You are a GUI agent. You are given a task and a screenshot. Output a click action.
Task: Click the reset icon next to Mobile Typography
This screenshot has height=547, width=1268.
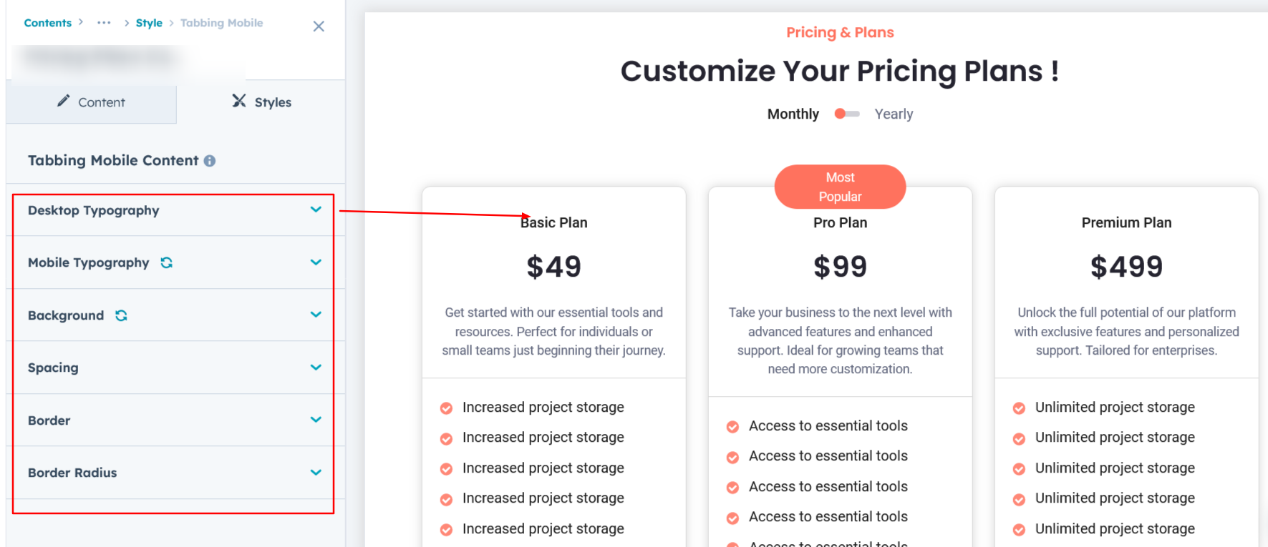click(167, 262)
